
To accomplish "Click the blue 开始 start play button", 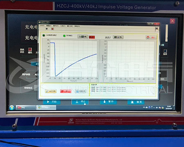I will pyautogui.click(x=52, y=102).
